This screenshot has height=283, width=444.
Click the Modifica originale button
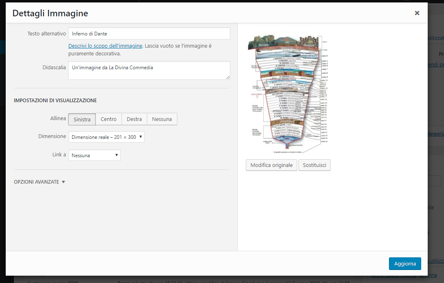tap(272, 165)
